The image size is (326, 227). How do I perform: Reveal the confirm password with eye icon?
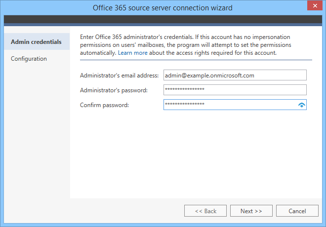(x=301, y=105)
